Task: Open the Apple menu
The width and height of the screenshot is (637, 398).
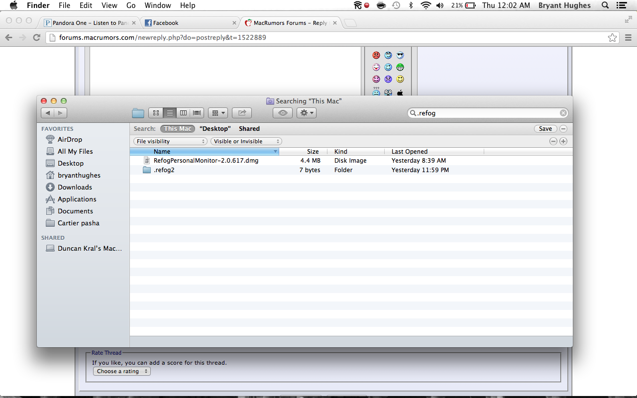Action: pyautogui.click(x=13, y=5)
